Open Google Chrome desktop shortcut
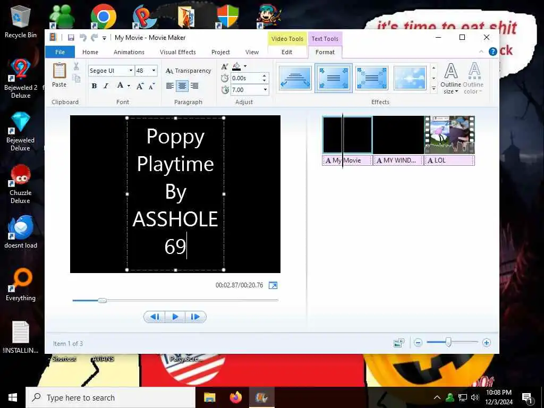544x408 pixels. (x=104, y=16)
